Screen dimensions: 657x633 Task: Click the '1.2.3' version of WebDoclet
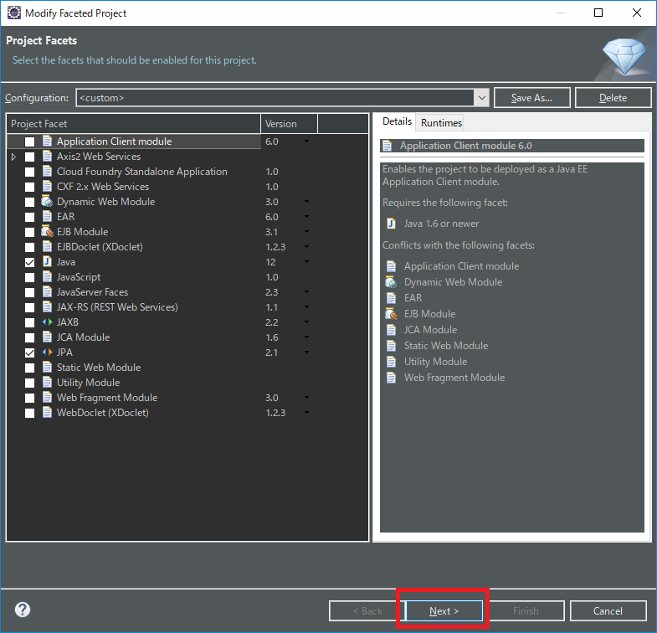[x=275, y=413]
